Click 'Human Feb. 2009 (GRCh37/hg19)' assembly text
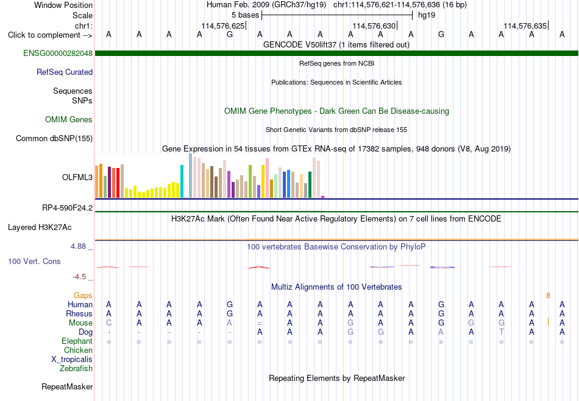Viewport: 579px width, 401px height. pyautogui.click(x=266, y=5)
